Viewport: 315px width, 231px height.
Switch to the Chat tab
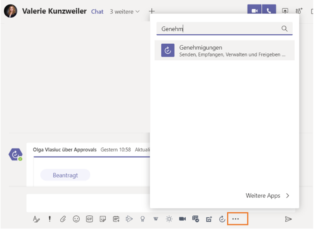pos(97,12)
